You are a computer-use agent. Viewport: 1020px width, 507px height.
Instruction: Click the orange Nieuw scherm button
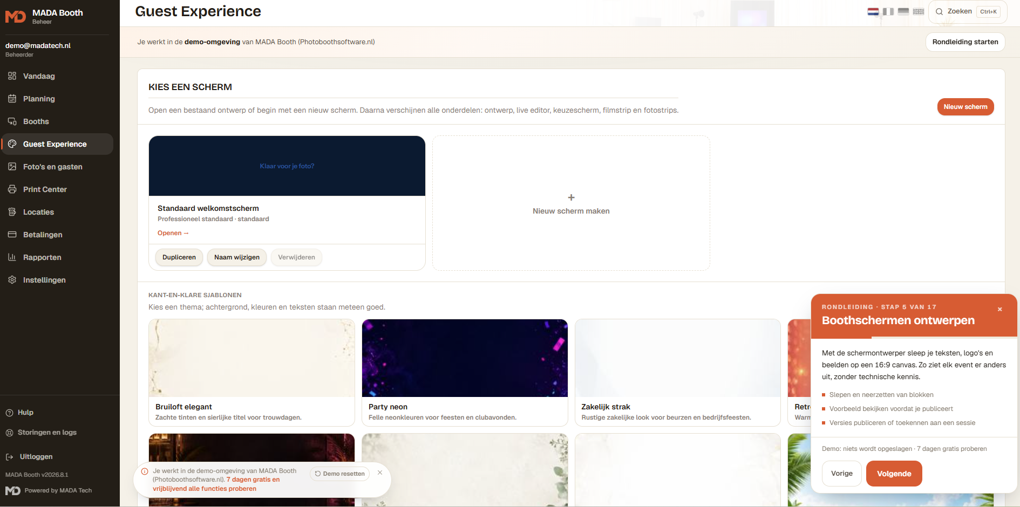965,107
